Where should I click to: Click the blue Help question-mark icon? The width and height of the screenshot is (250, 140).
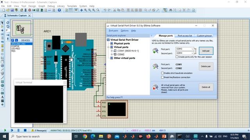[59, 10]
